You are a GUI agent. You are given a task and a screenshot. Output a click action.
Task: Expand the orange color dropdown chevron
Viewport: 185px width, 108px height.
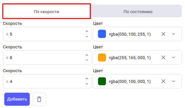click(174, 58)
